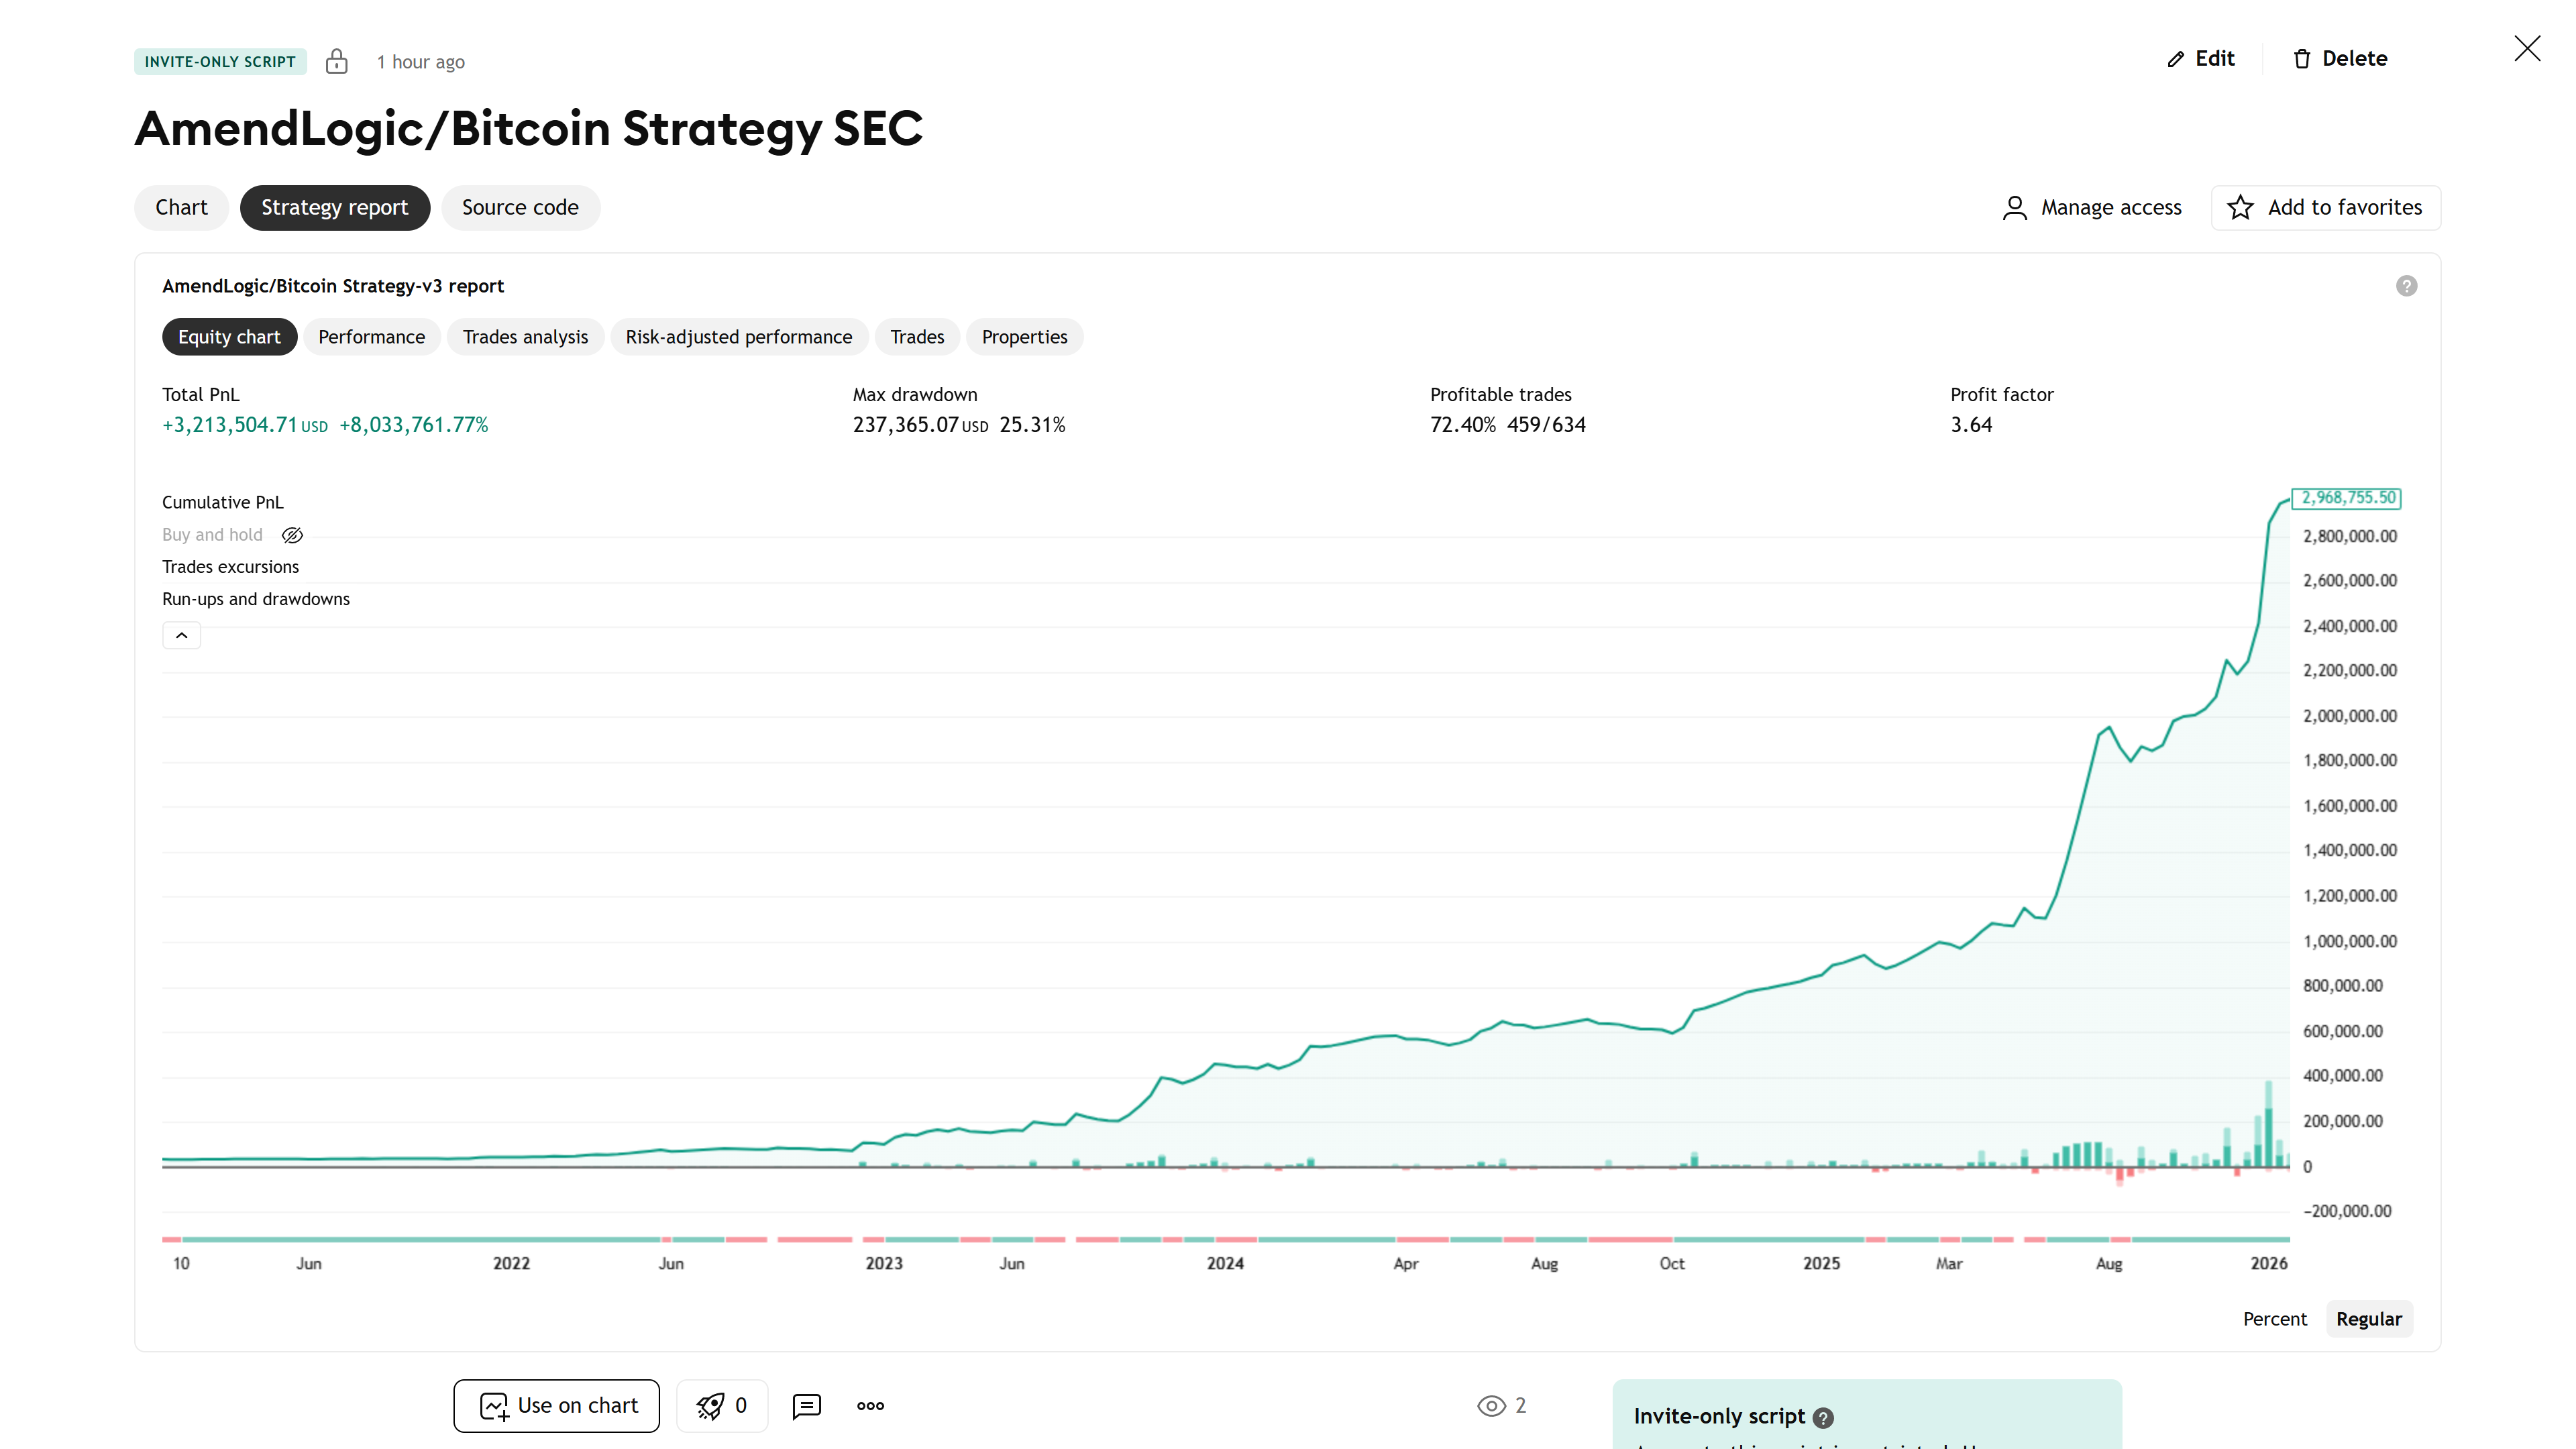Open the Performance tab

(371, 337)
